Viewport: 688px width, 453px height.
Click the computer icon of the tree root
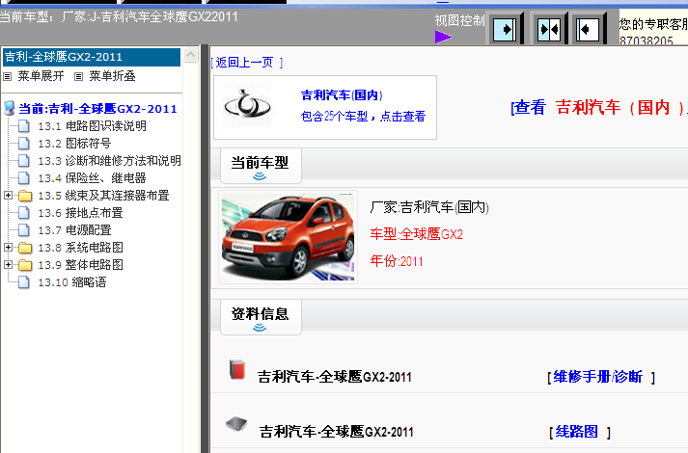(x=10, y=108)
